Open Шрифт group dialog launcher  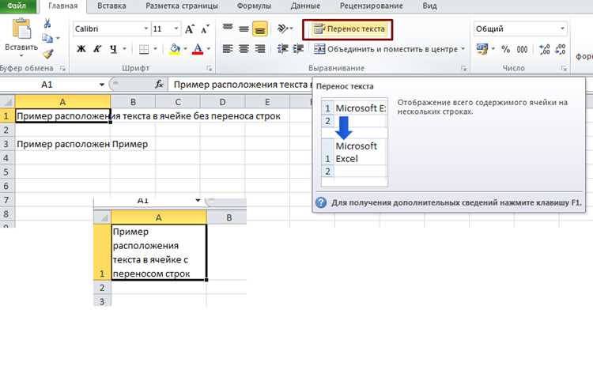(210, 69)
